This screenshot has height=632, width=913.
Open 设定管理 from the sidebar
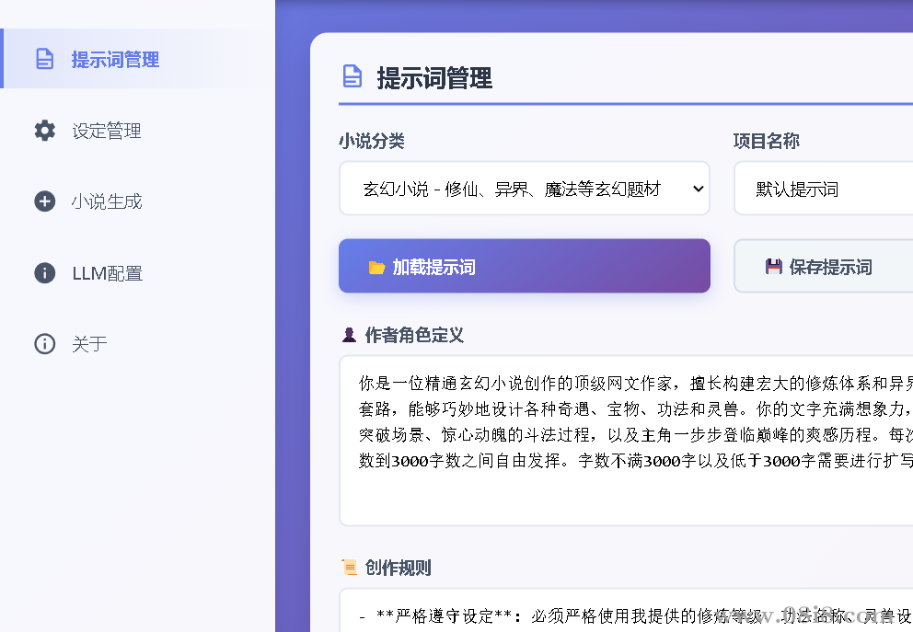(x=108, y=130)
